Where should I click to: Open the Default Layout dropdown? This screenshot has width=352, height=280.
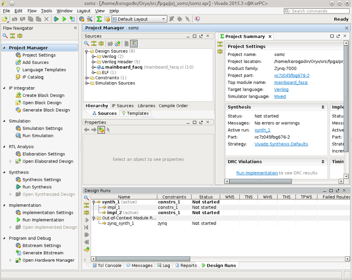(163, 19)
